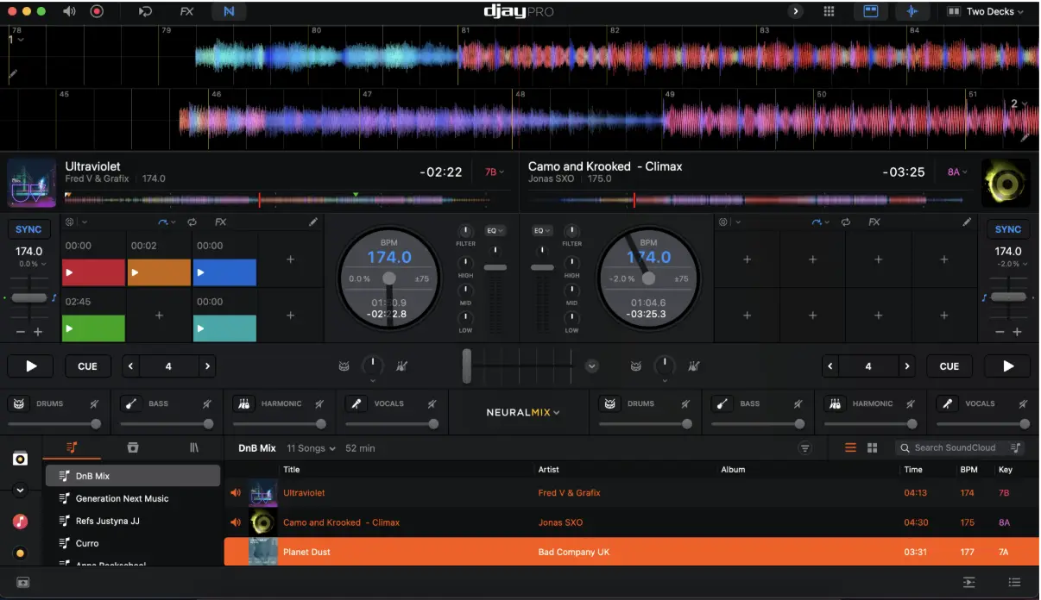
Task: Open deck 1 EQ dropdown
Action: click(x=495, y=231)
